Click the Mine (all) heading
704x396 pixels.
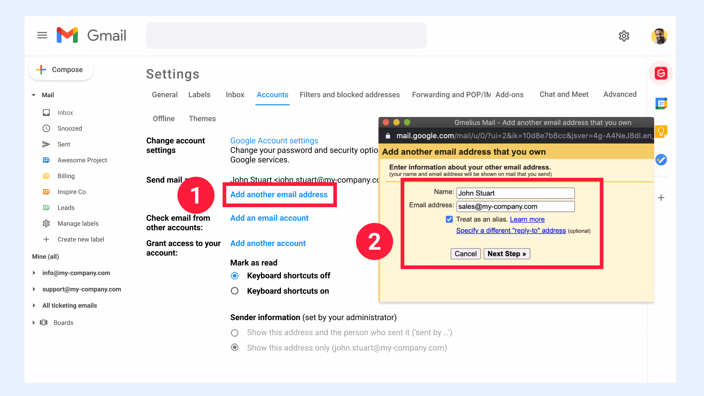pyautogui.click(x=45, y=256)
